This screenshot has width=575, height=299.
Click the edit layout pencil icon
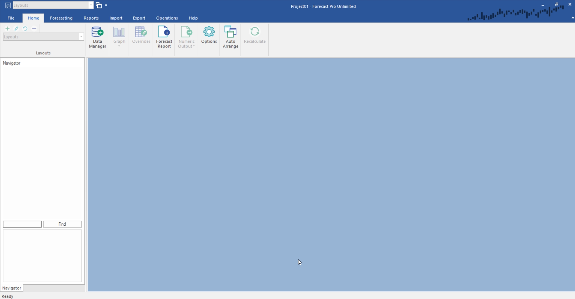(x=17, y=29)
